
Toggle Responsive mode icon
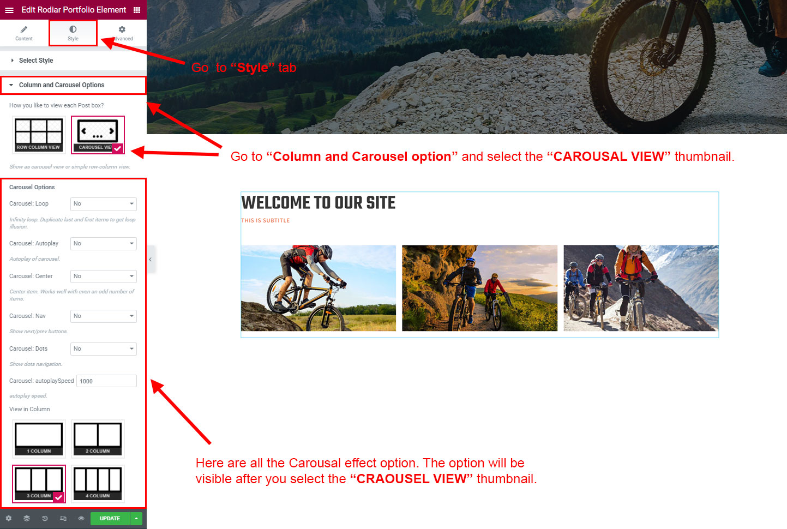[63, 518]
